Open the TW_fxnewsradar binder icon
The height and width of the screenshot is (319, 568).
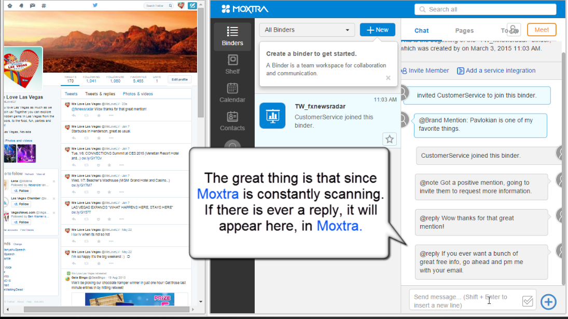coord(272,116)
